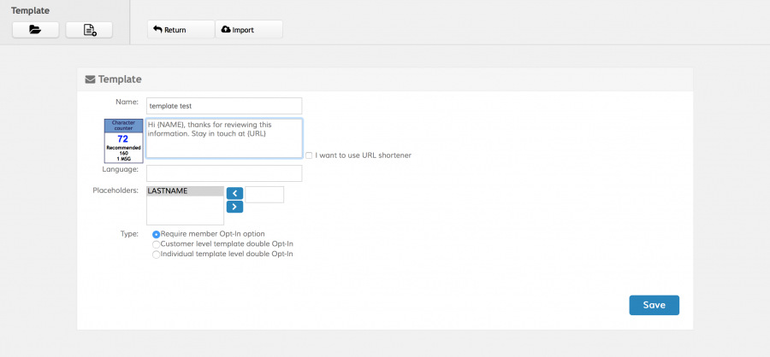Click inside the message text area

[x=224, y=138]
